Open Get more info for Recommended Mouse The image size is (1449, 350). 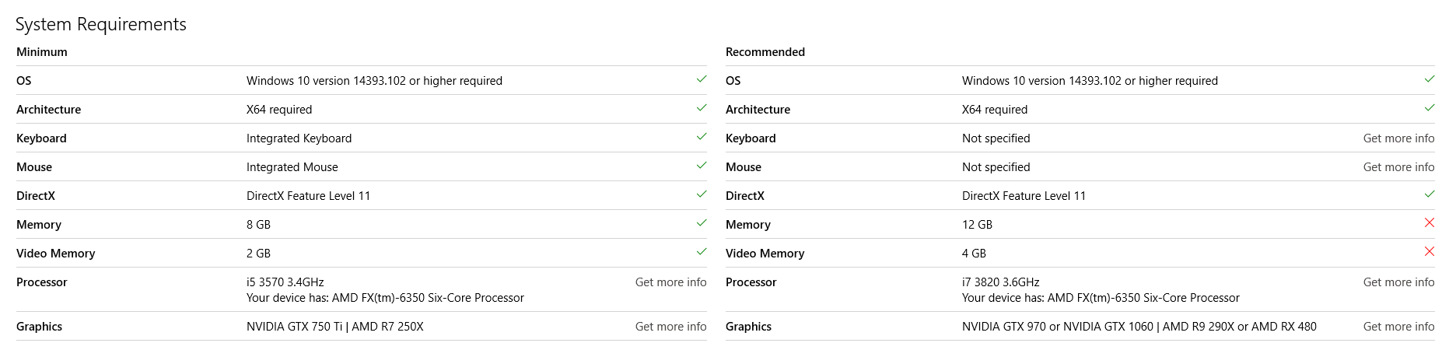pos(1398,167)
